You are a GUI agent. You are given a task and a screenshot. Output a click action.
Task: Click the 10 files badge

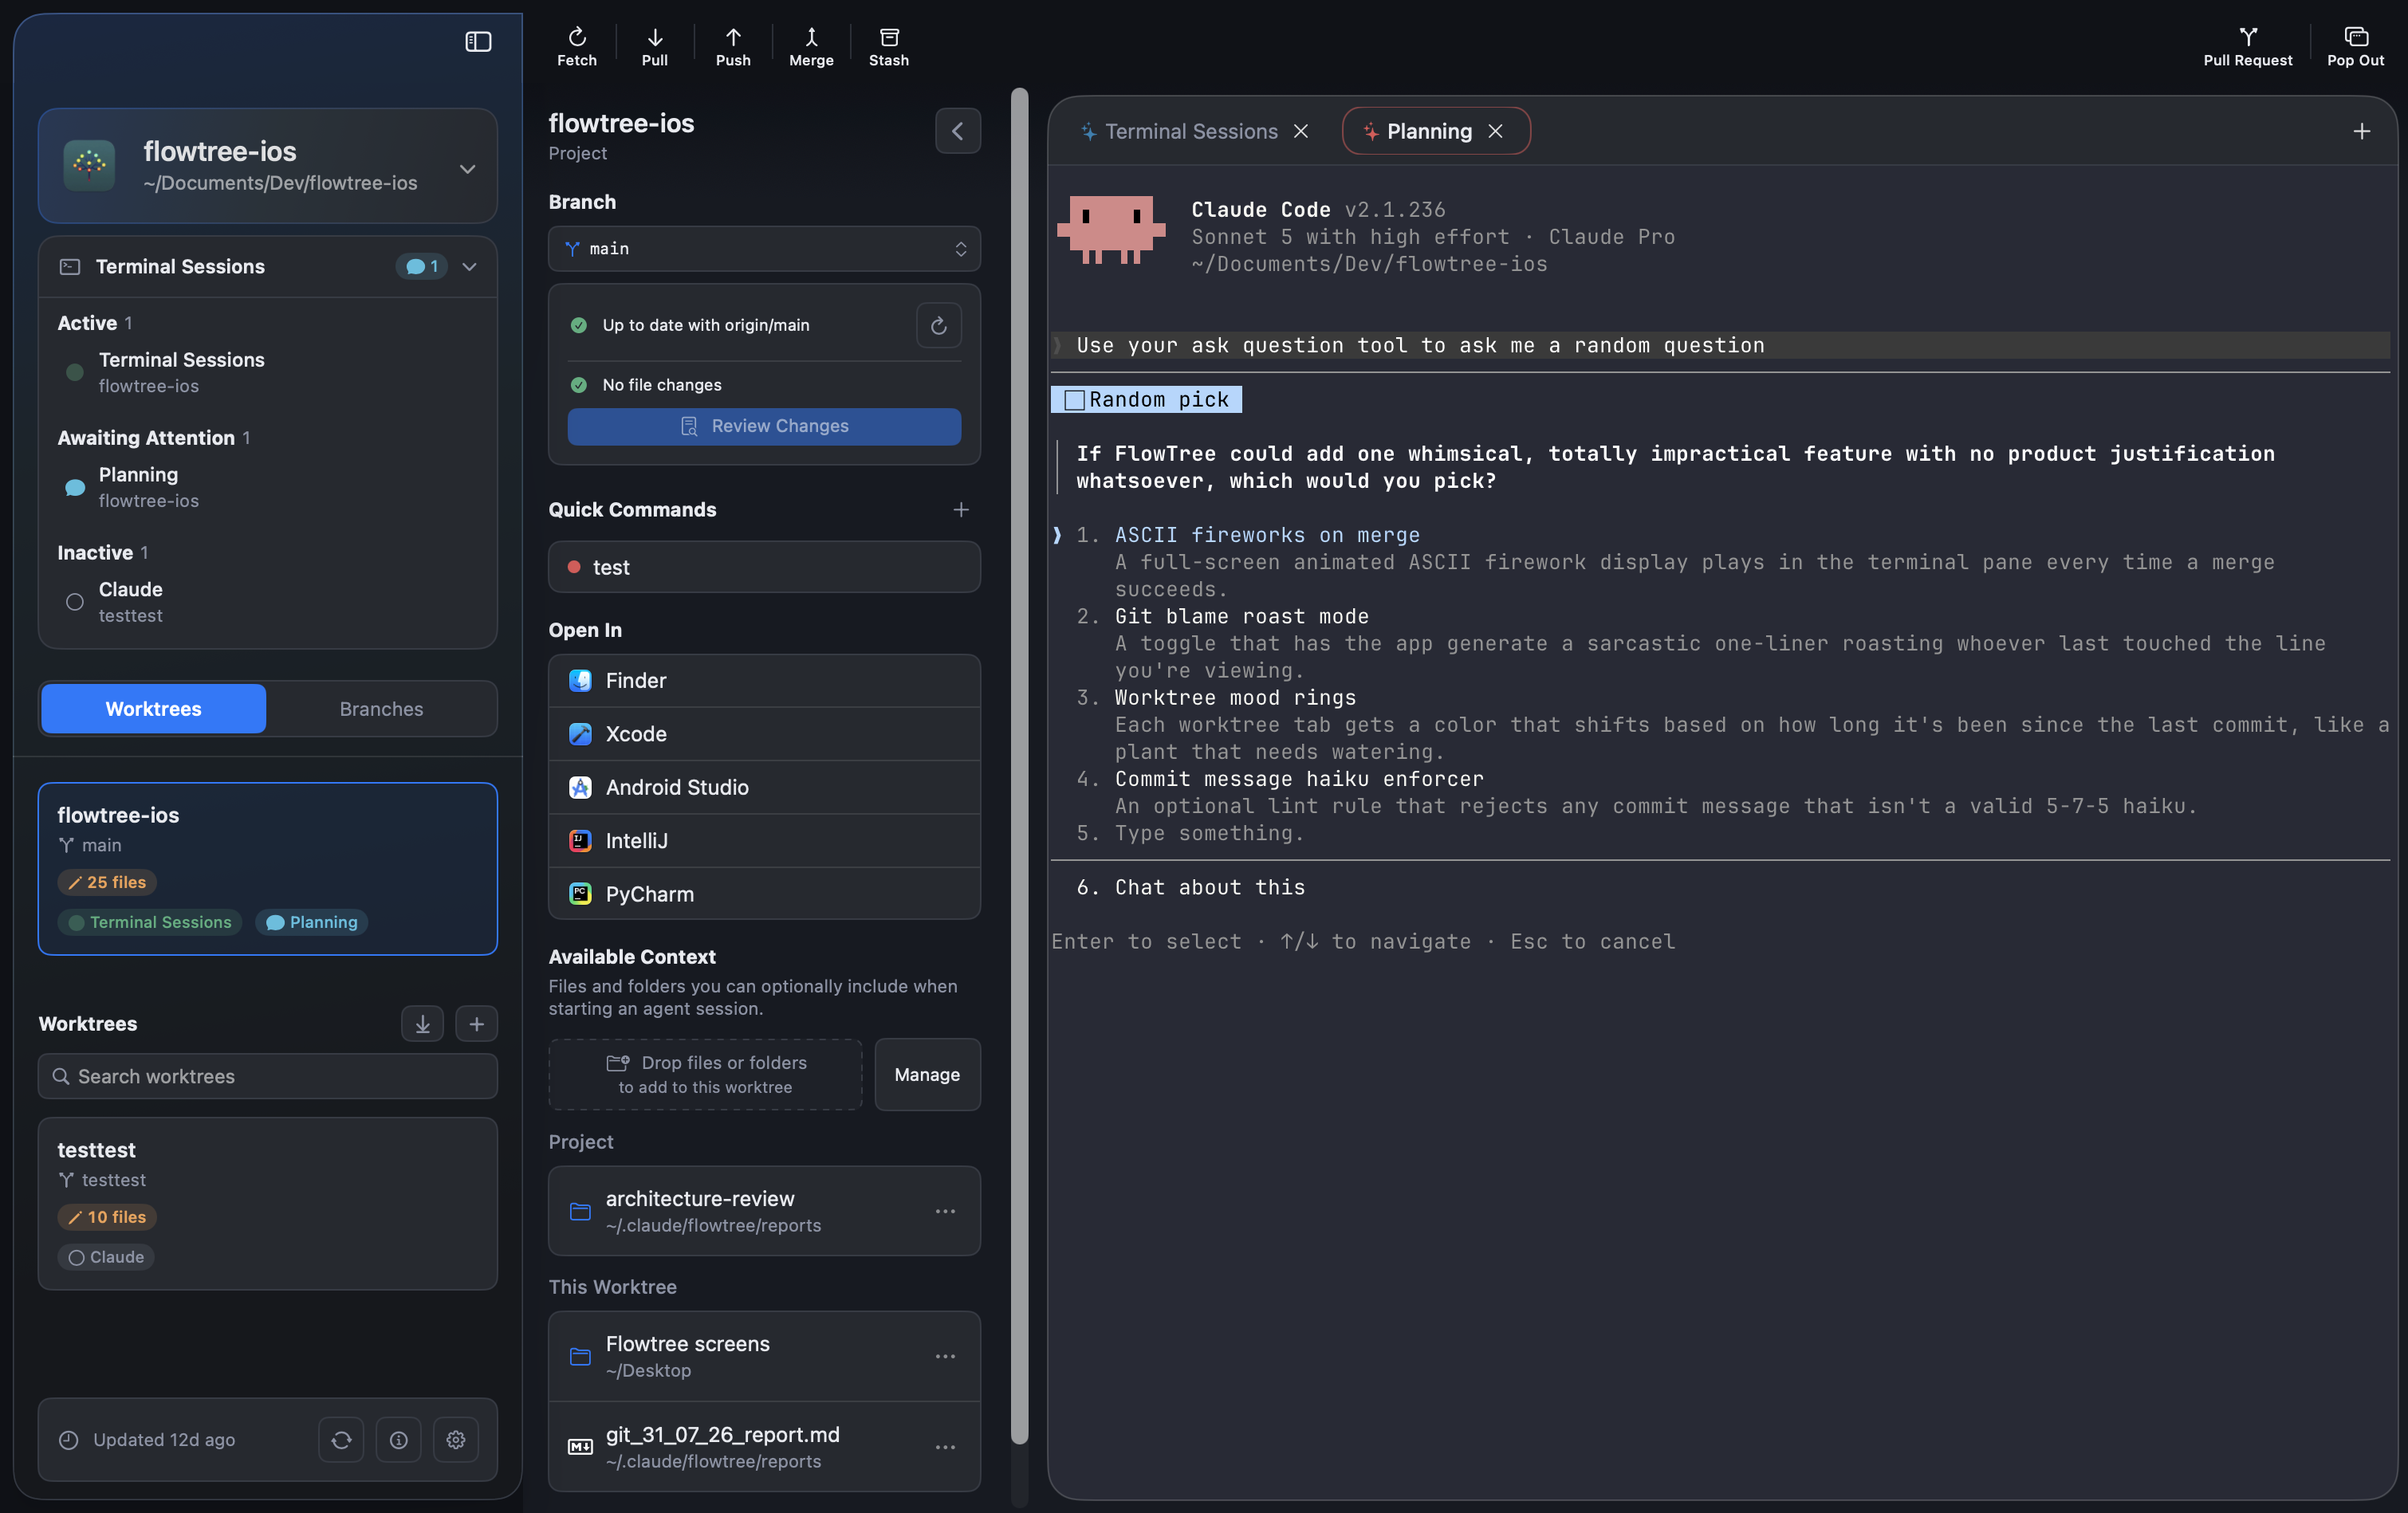pos(107,1218)
